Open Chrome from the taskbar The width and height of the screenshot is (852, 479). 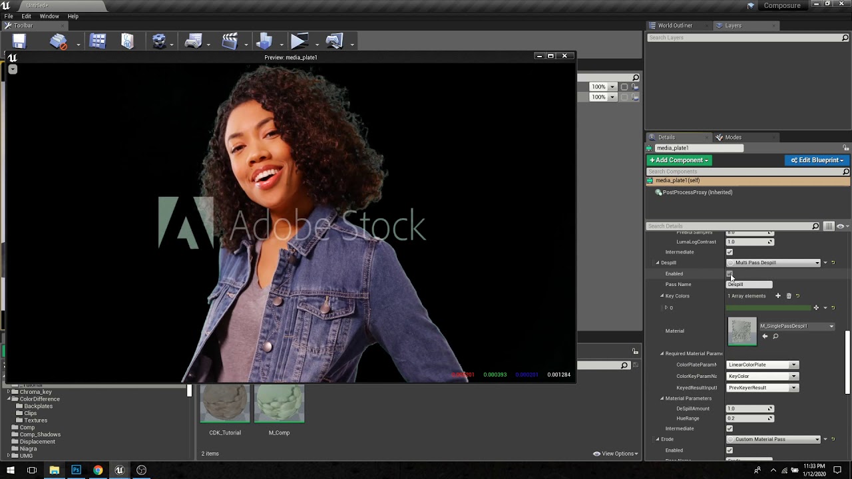pos(98,470)
